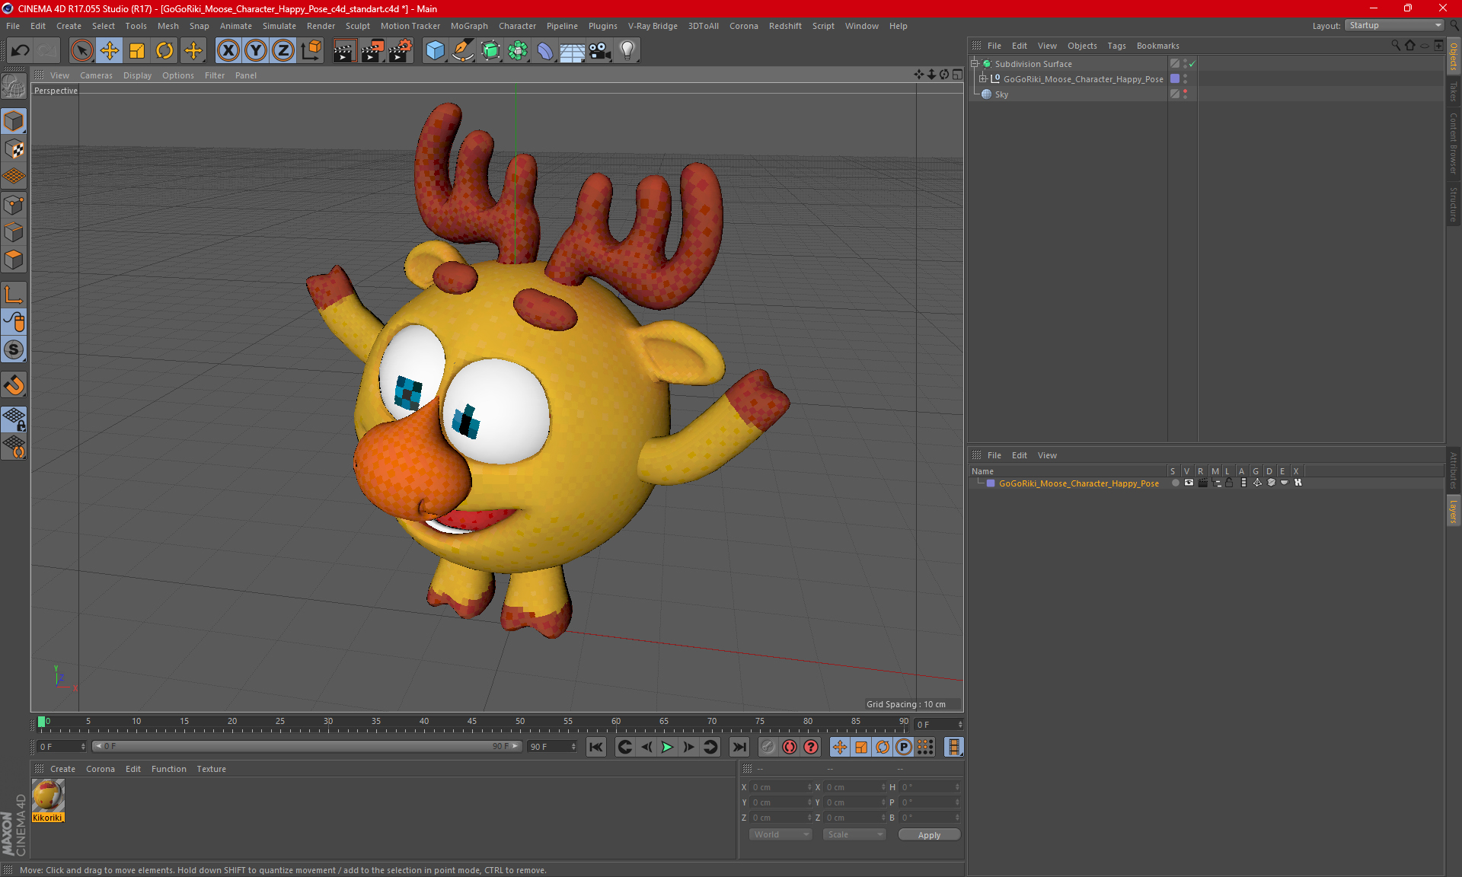Toggle X axis lock
Image resolution: width=1462 pixels, height=877 pixels.
pos(228,51)
